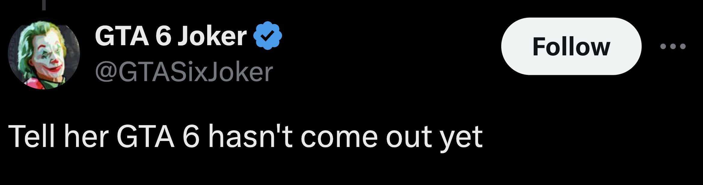703x185 pixels.
Task: Open the three-dot more options menu
Action: coord(673,46)
